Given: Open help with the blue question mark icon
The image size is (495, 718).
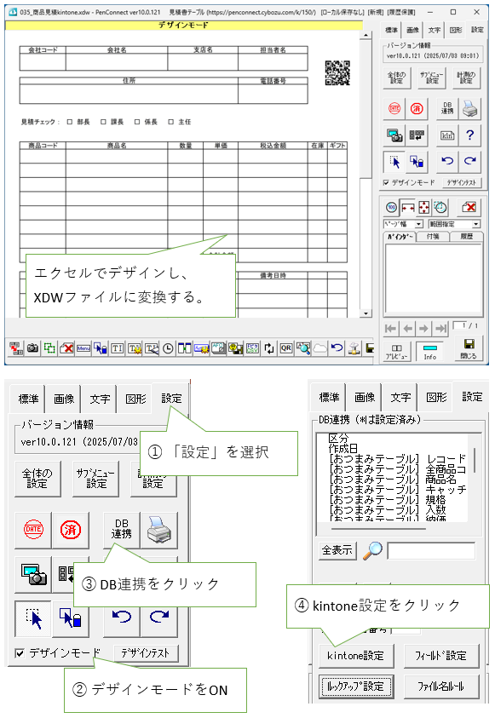Looking at the screenshot, I should point(469,135).
